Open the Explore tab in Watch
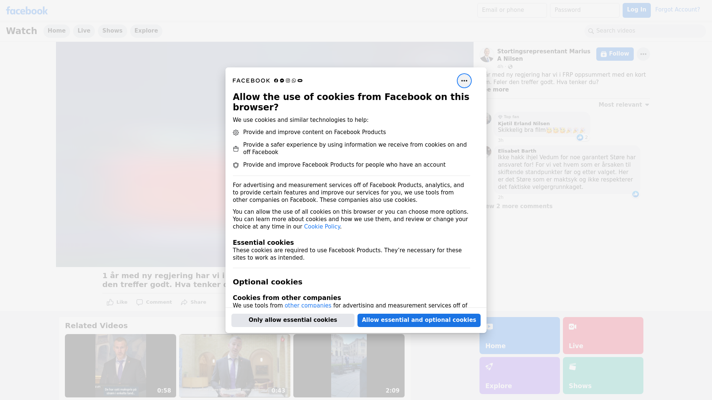Viewport: 712px width, 400px height. tap(146, 31)
